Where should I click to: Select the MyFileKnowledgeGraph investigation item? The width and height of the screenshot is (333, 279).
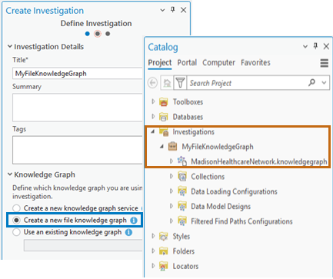(218, 147)
